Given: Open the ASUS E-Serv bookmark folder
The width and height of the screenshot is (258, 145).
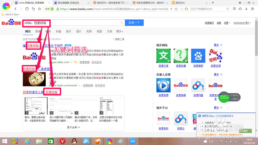Looking at the screenshot, I should click(10, 14).
